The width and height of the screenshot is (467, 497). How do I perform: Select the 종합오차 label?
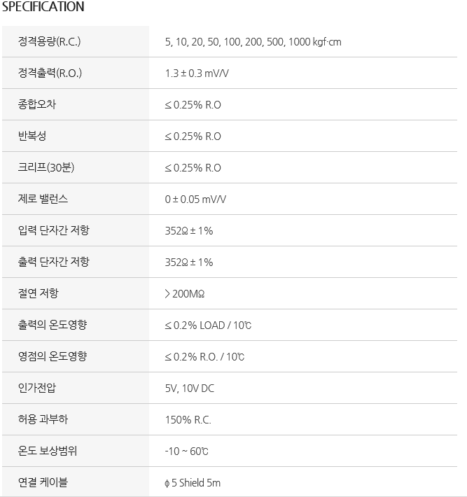(x=37, y=104)
